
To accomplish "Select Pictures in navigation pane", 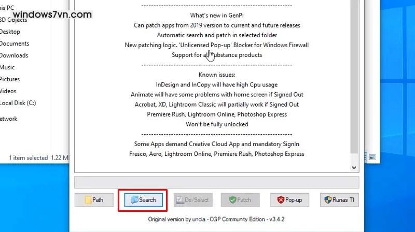I will (10, 79).
